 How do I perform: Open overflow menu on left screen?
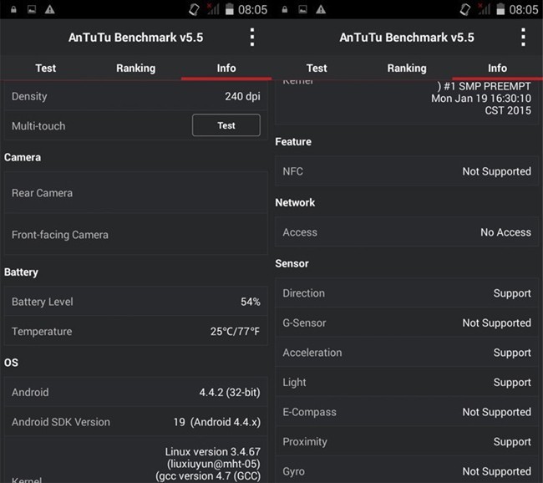[x=252, y=38]
